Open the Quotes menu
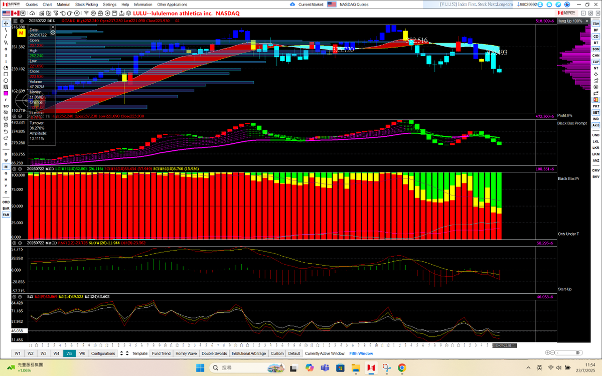 (32, 5)
